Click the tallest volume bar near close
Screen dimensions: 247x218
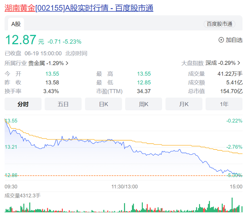[232, 205]
